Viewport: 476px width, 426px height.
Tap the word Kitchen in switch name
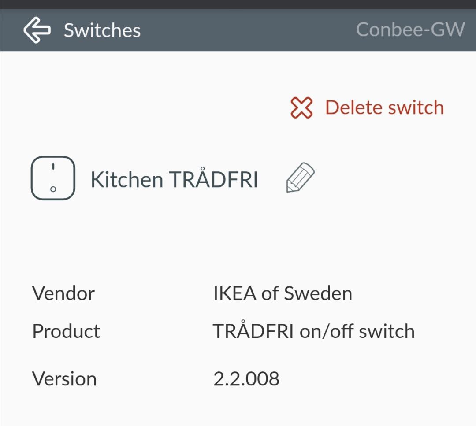pyautogui.click(x=126, y=180)
